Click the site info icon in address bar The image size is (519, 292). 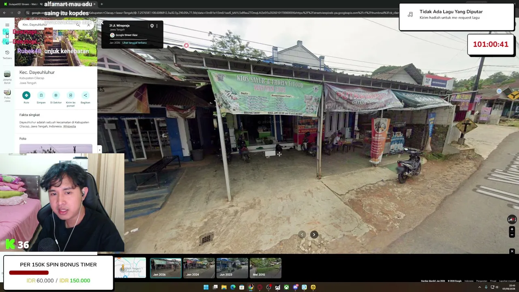(x=28, y=13)
